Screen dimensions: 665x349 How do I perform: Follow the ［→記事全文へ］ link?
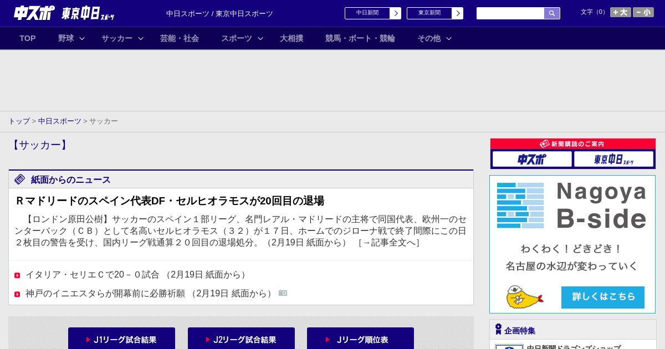pyautogui.click(x=388, y=243)
